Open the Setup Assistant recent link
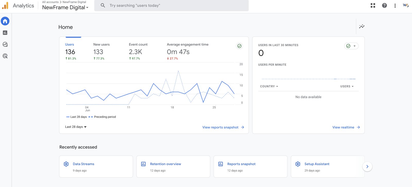The height and width of the screenshot is (187, 412). (x=317, y=164)
